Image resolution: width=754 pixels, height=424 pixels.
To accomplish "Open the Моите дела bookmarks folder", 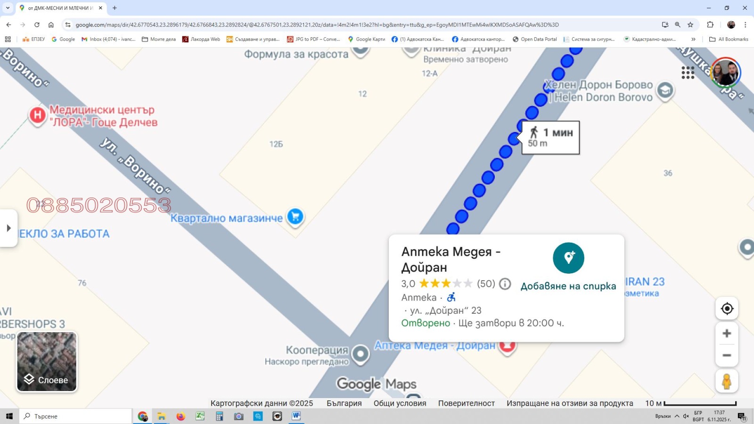I will [x=159, y=39].
